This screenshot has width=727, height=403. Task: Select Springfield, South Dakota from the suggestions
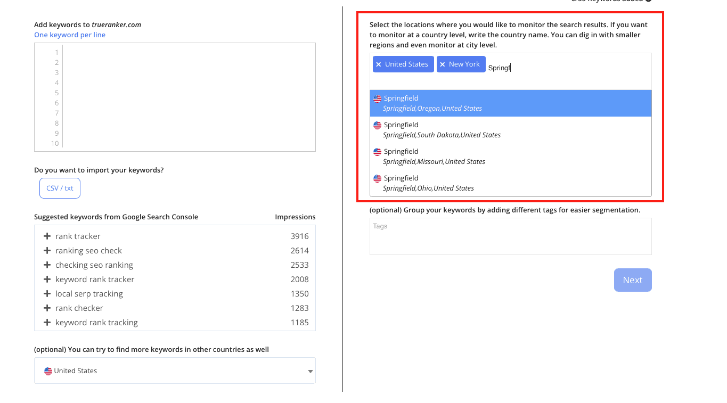[x=510, y=130]
